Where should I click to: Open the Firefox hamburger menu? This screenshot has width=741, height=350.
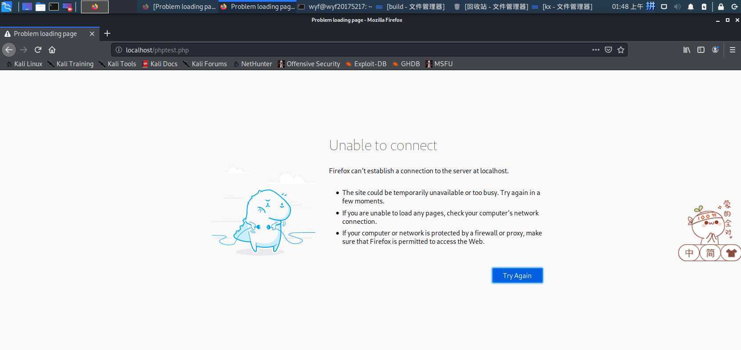coord(732,50)
